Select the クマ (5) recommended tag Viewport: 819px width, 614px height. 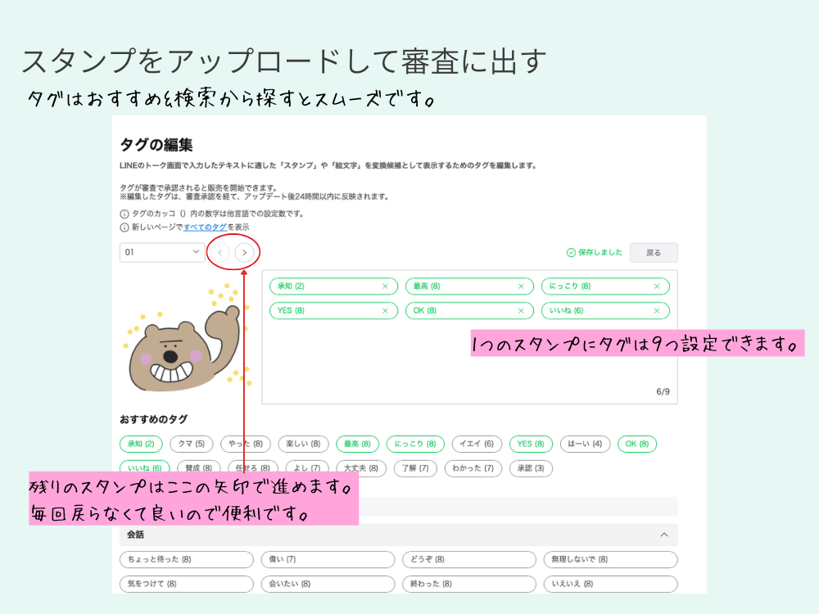click(191, 444)
